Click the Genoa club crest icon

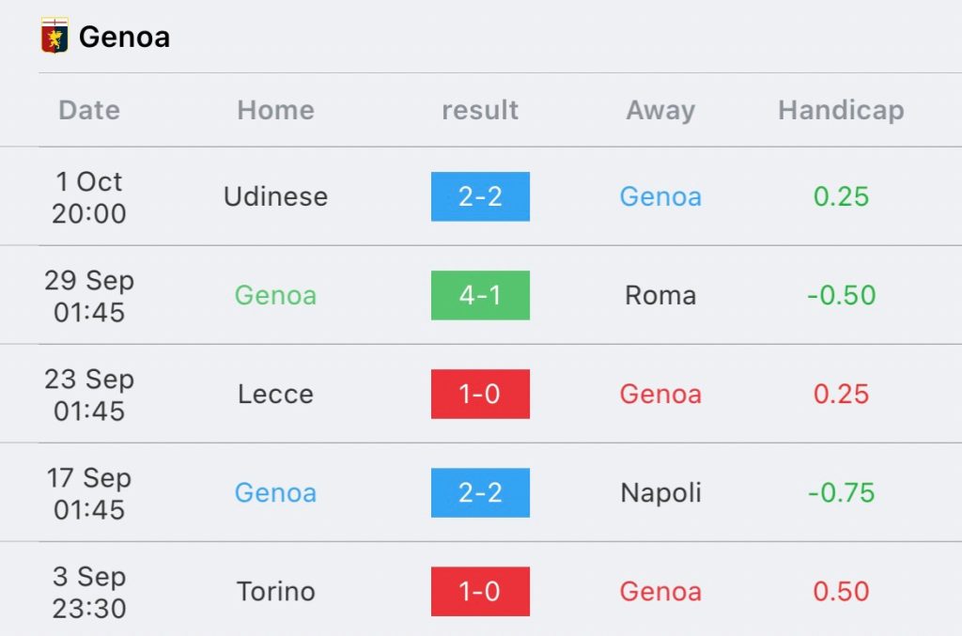coord(54,36)
